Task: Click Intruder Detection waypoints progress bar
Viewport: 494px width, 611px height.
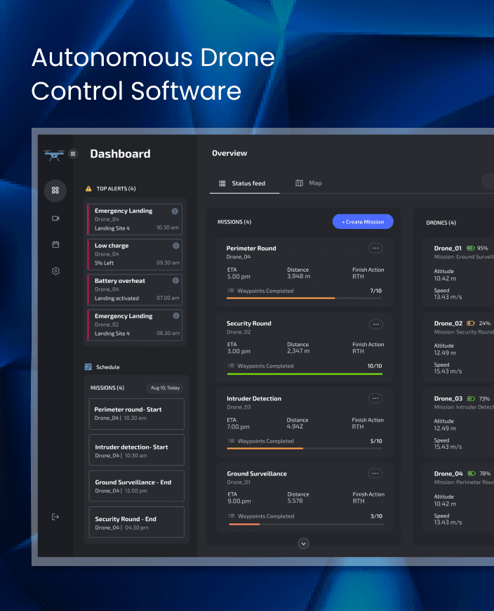Action: [305, 449]
